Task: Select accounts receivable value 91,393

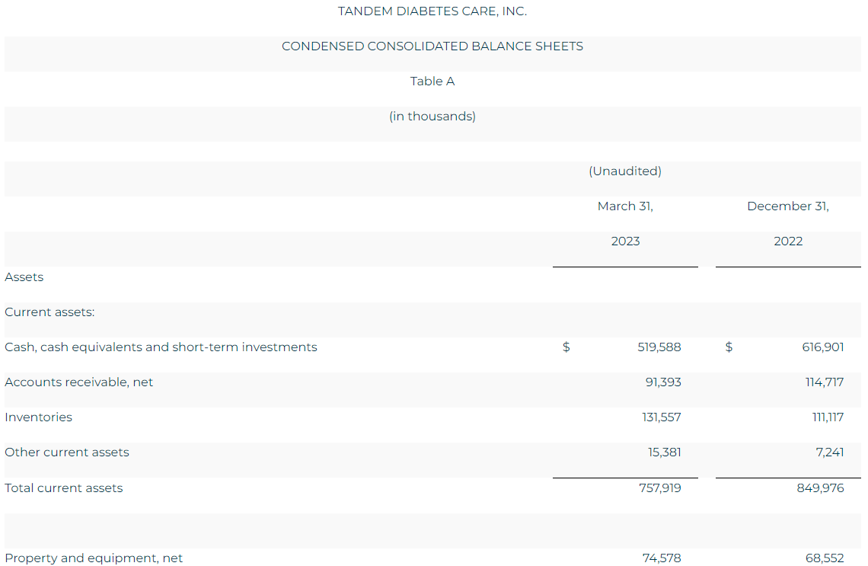Action: tap(663, 382)
